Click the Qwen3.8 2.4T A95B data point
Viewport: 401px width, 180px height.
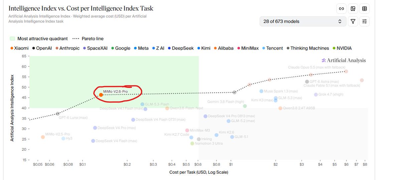click(x=280, y=108)
